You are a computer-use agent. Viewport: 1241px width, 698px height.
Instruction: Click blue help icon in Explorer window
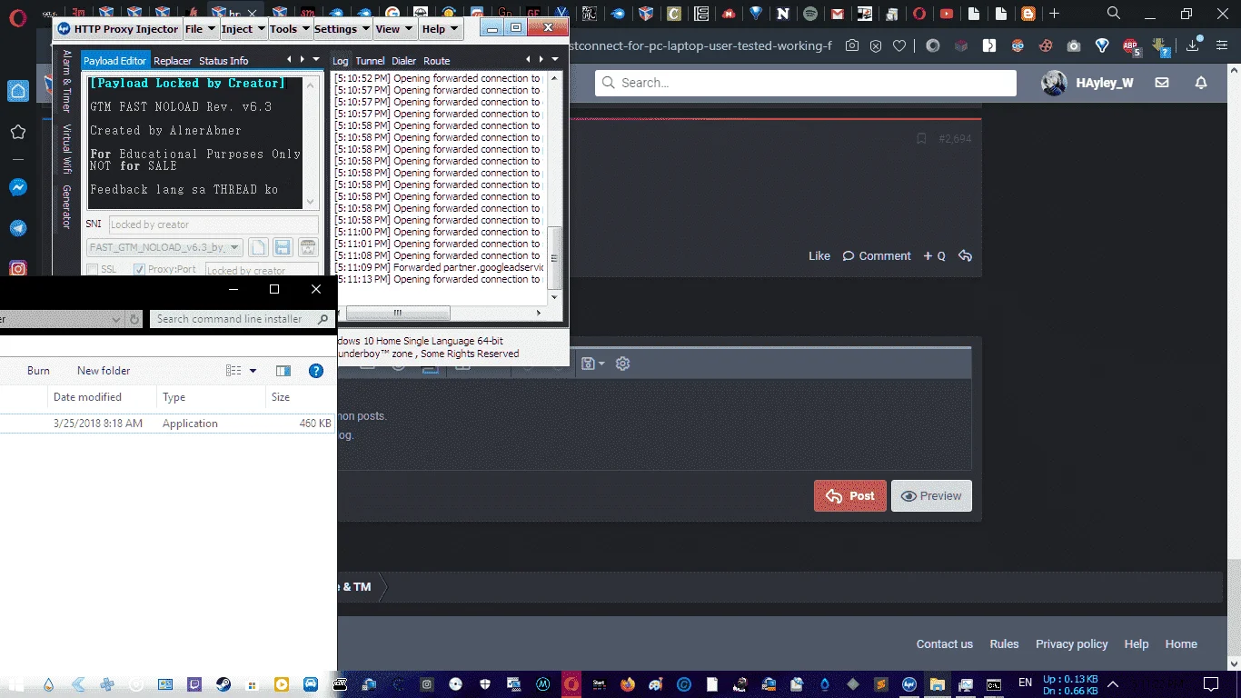(x=316, y=371)
